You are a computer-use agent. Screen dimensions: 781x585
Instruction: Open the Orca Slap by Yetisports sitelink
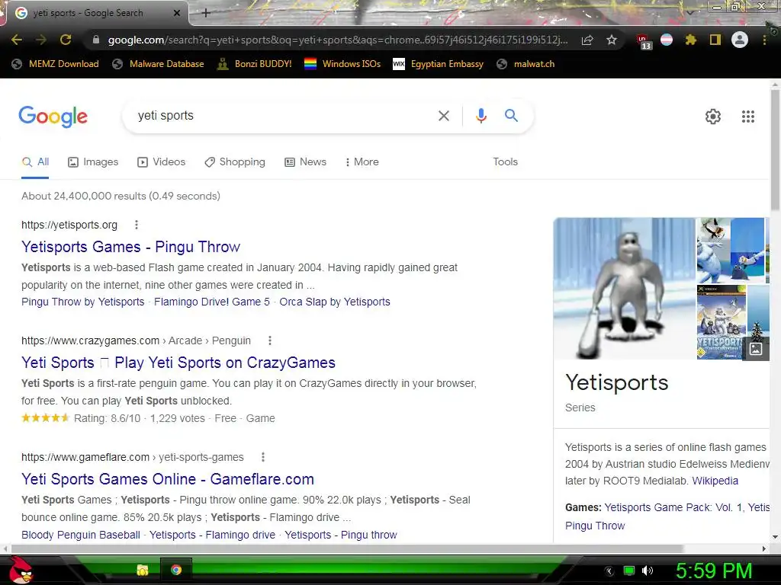(x=335, y=302)
